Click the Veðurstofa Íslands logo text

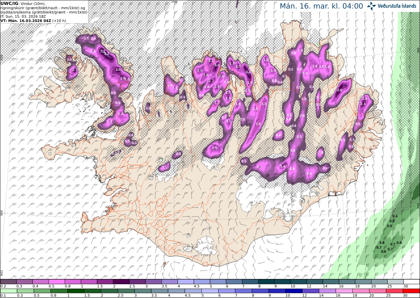[397, 6]
